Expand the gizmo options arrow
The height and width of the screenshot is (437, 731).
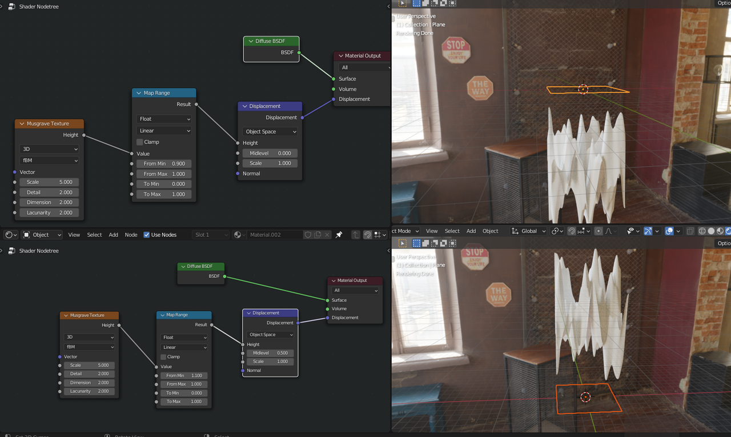(657, 231)
